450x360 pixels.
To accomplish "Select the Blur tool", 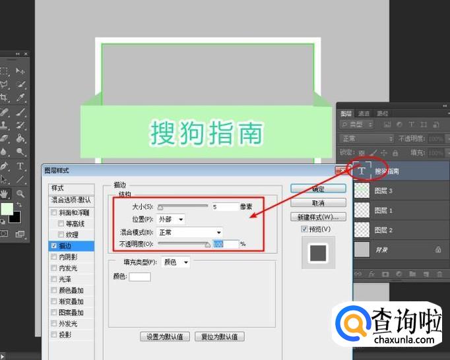I will point(4,152).
